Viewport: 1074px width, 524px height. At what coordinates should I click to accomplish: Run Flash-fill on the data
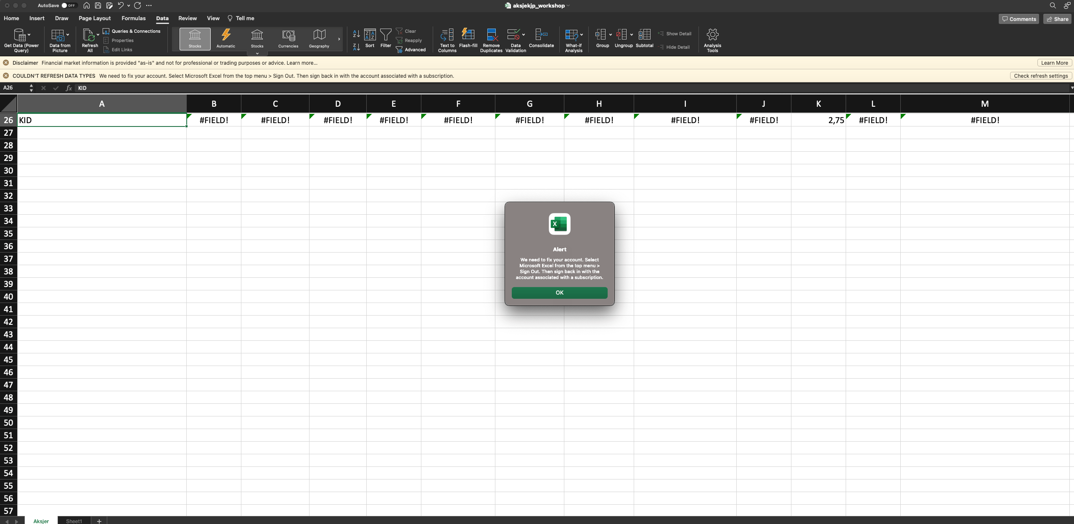coord(468,38)
